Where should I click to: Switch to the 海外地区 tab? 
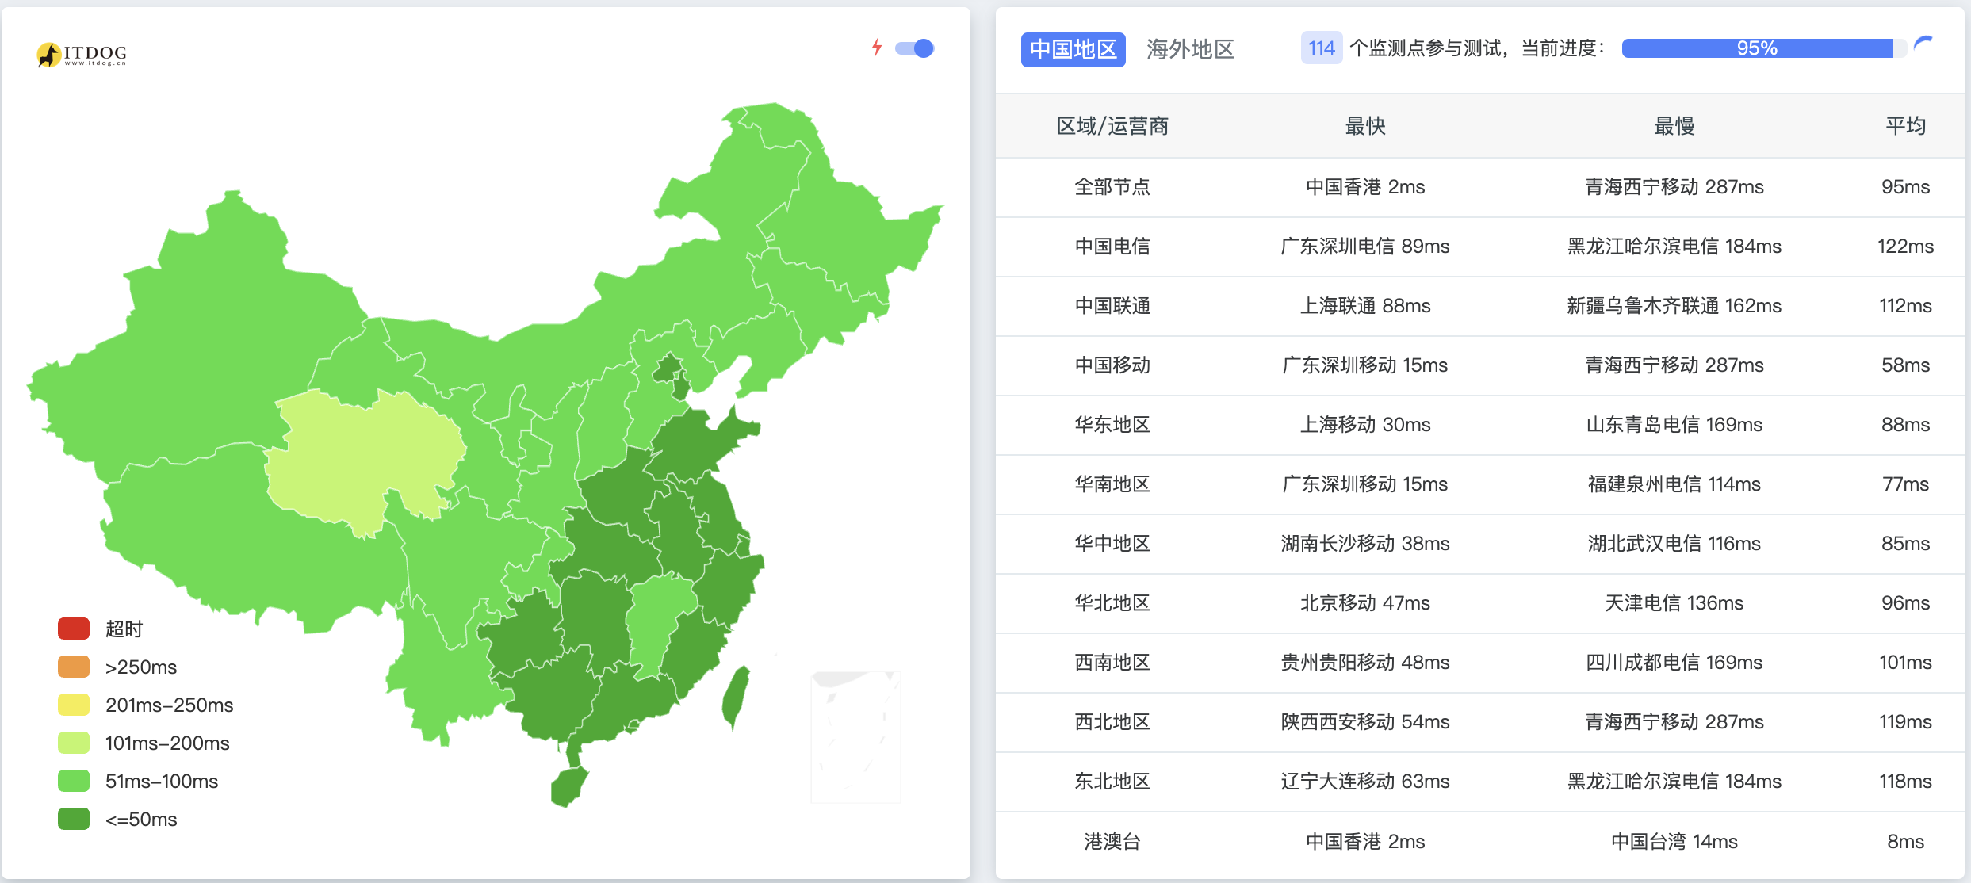[x=1190, y=49]
